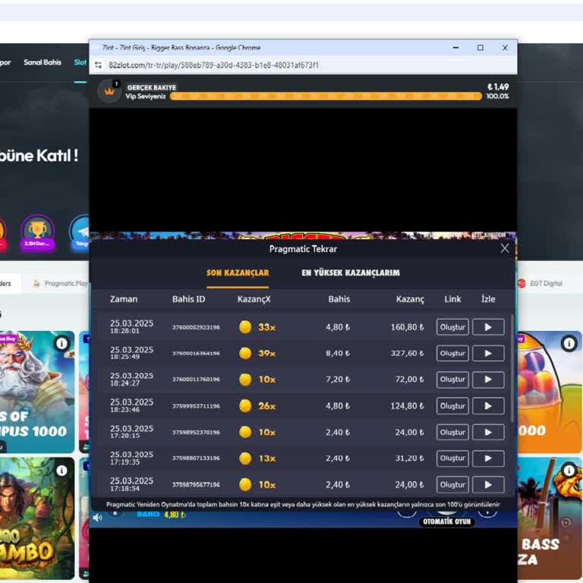
Task: Show info for the Bass Bonanza game
Action: tap(569, 471)
